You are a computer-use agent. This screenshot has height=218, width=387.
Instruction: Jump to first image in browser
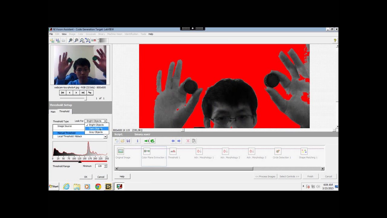[63, 93]
